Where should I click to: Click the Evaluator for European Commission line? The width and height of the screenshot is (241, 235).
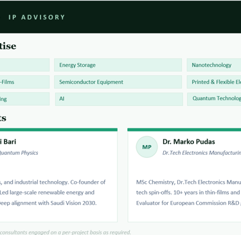coord(188,203)
